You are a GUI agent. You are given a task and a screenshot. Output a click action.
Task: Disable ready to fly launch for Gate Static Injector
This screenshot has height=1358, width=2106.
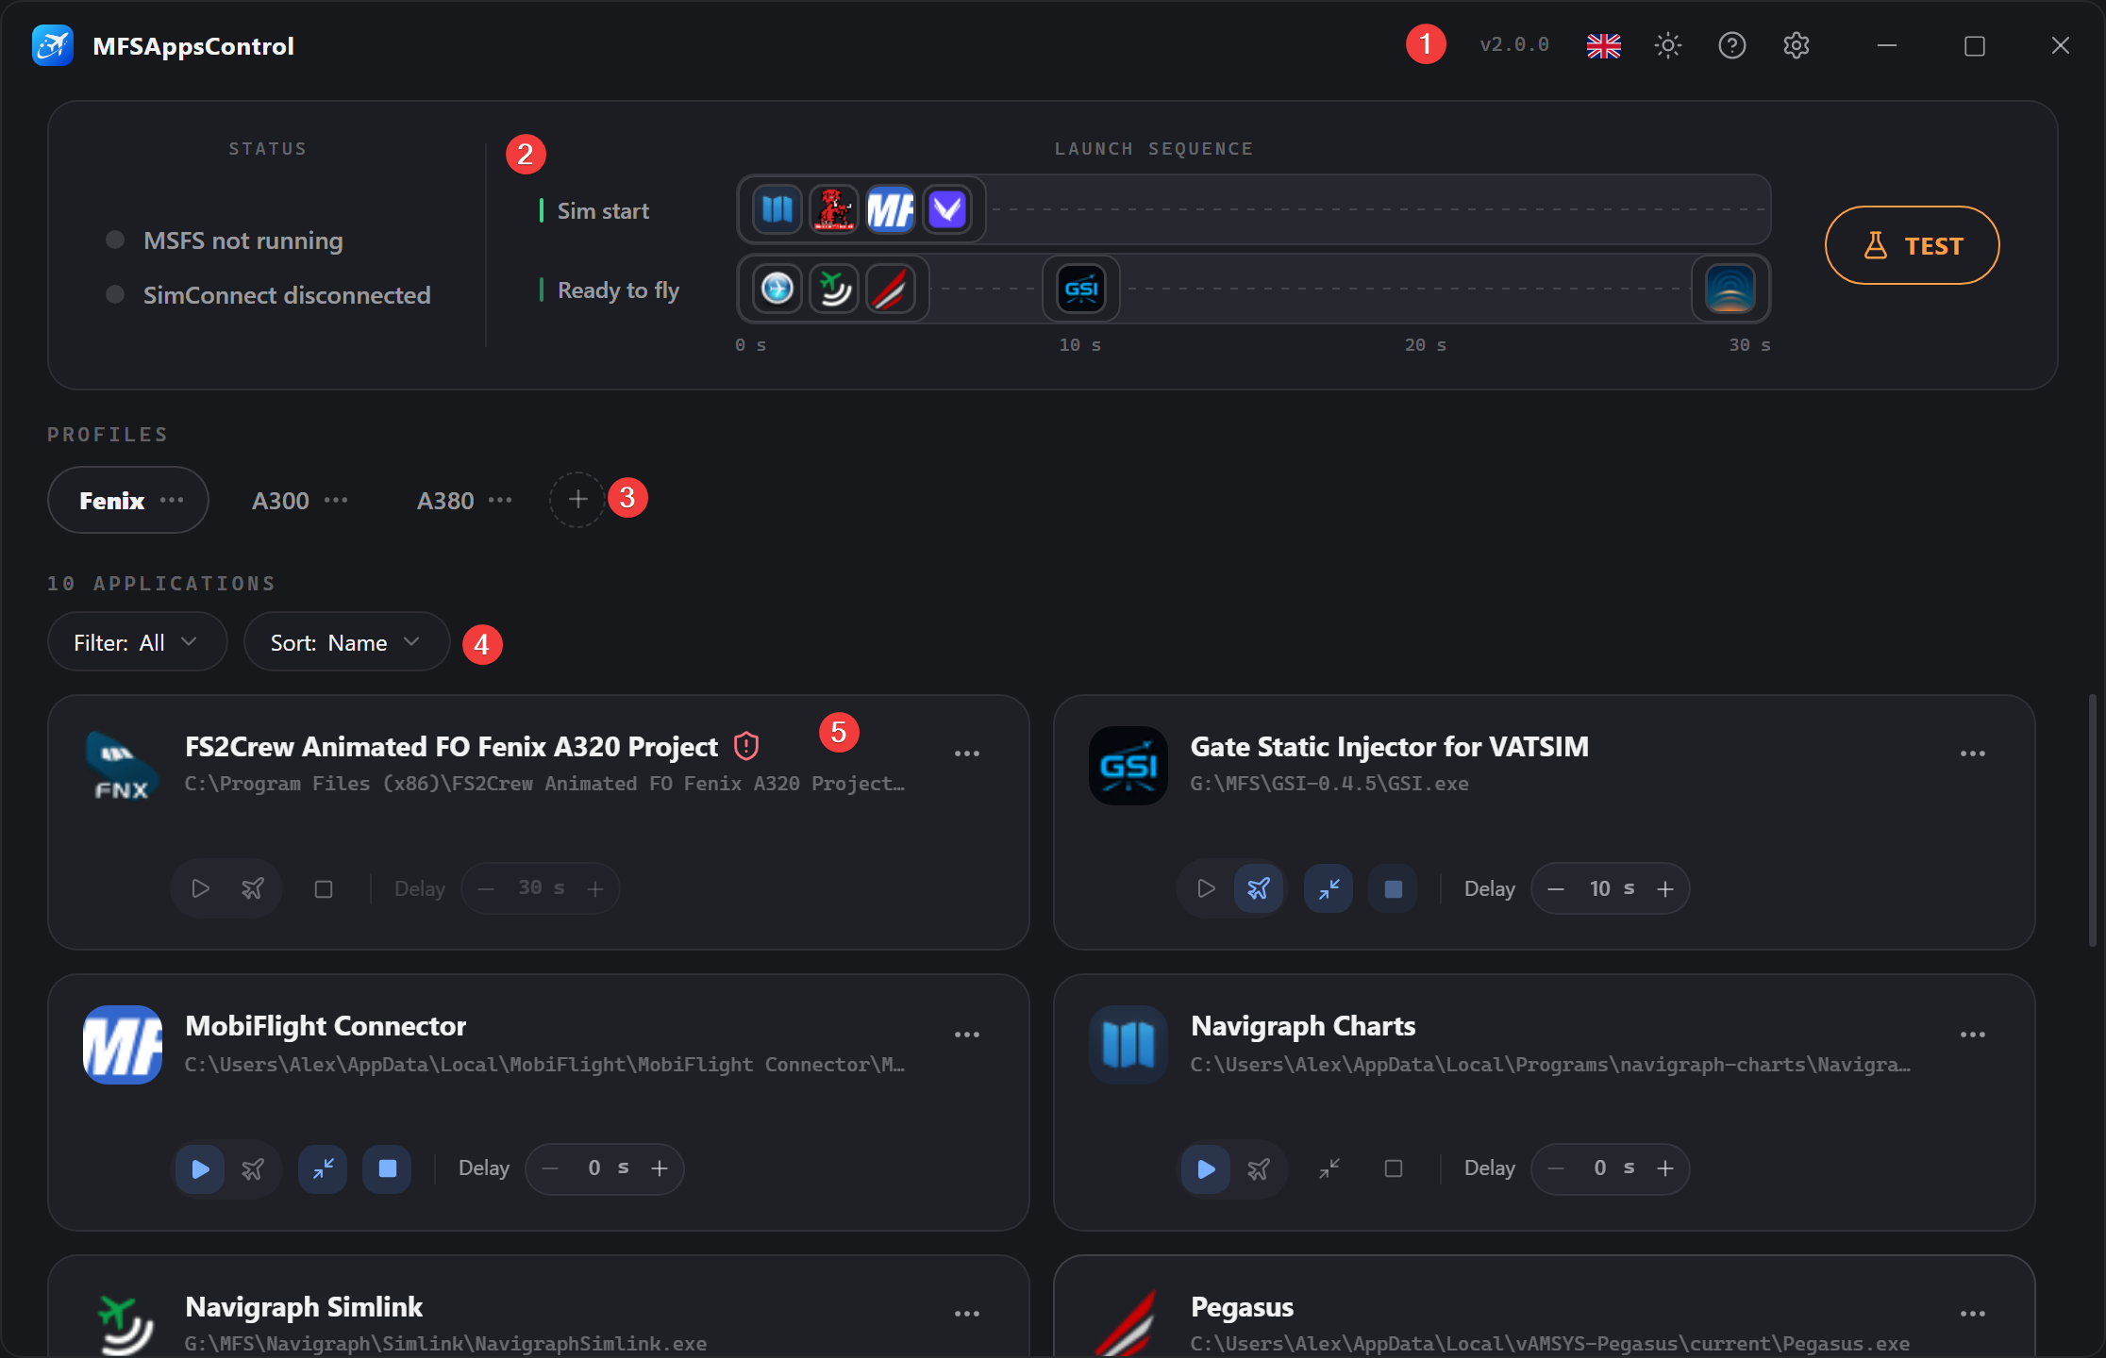tap(1259, 888)
